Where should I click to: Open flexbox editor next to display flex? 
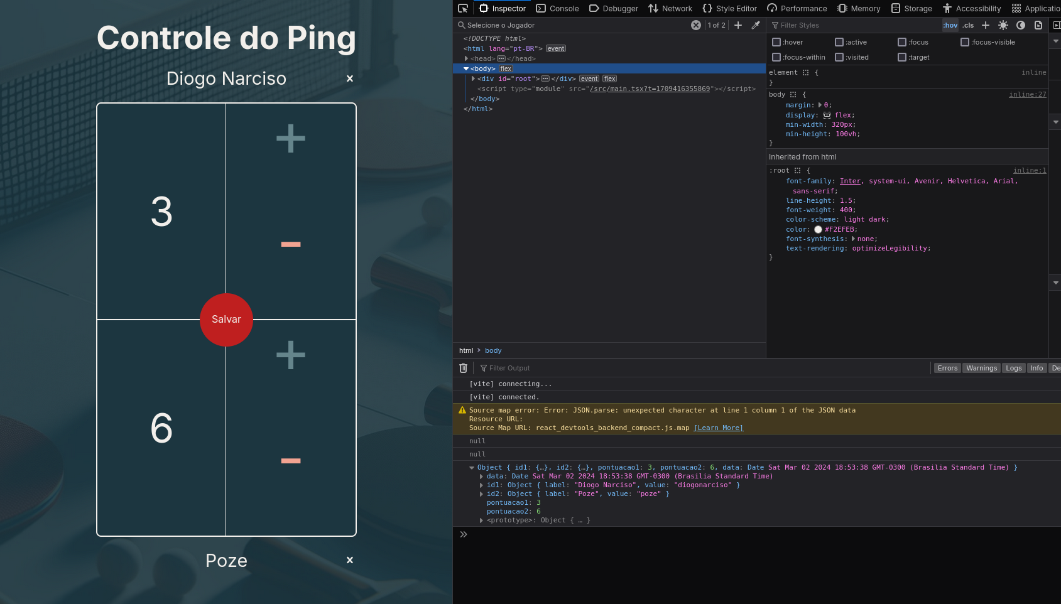click(827, 116)
